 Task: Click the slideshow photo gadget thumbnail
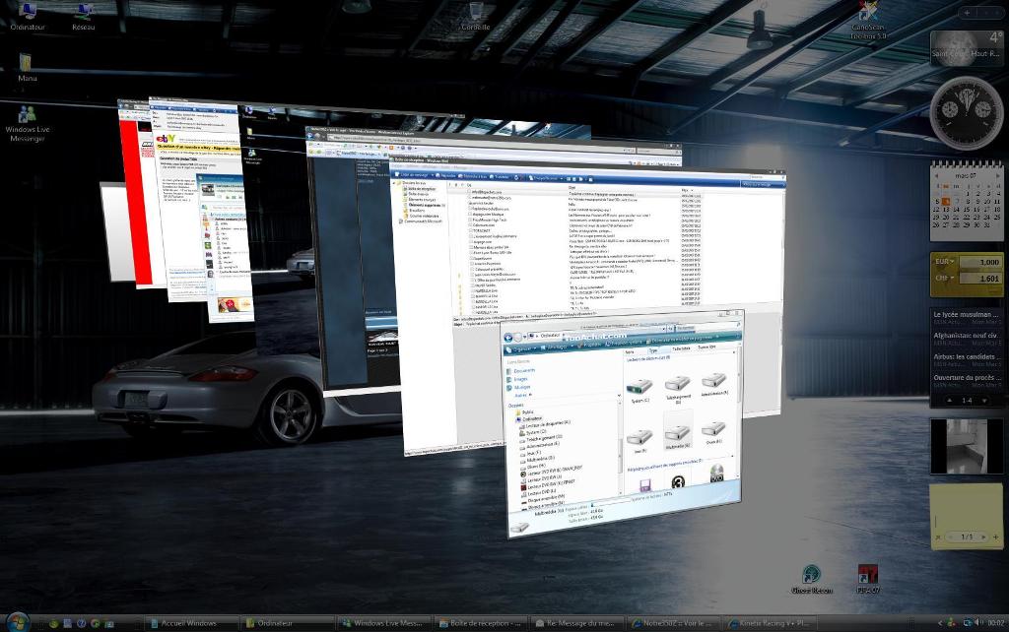[967, 445]
